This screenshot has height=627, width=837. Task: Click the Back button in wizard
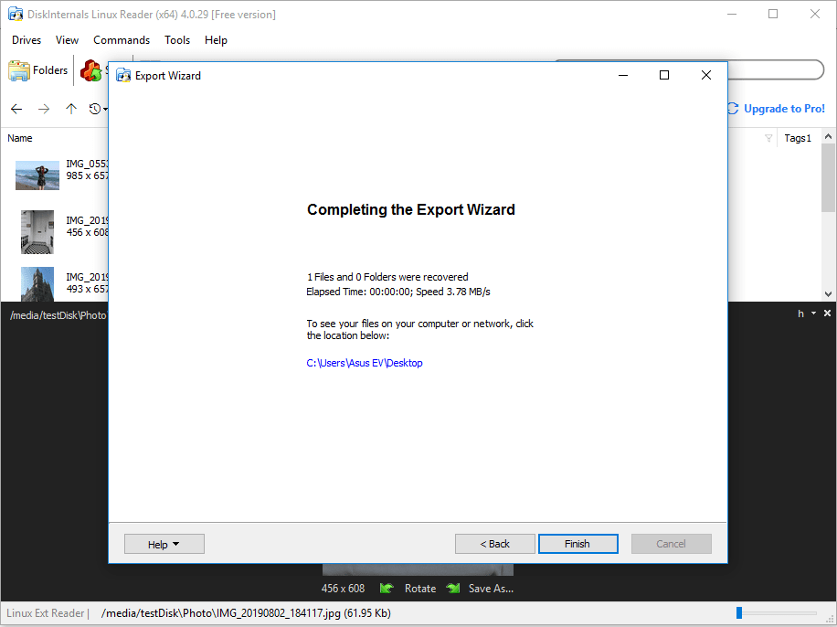click(495, 544)
